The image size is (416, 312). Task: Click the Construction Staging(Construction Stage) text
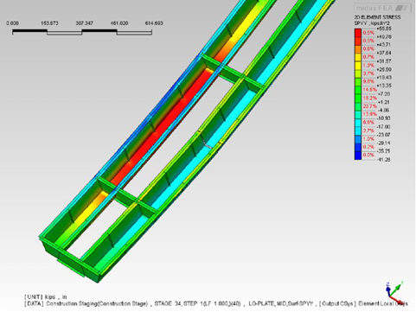click(x=97, y=303)
